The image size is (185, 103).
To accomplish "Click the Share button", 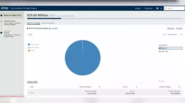I will click(x=179, y=28).
